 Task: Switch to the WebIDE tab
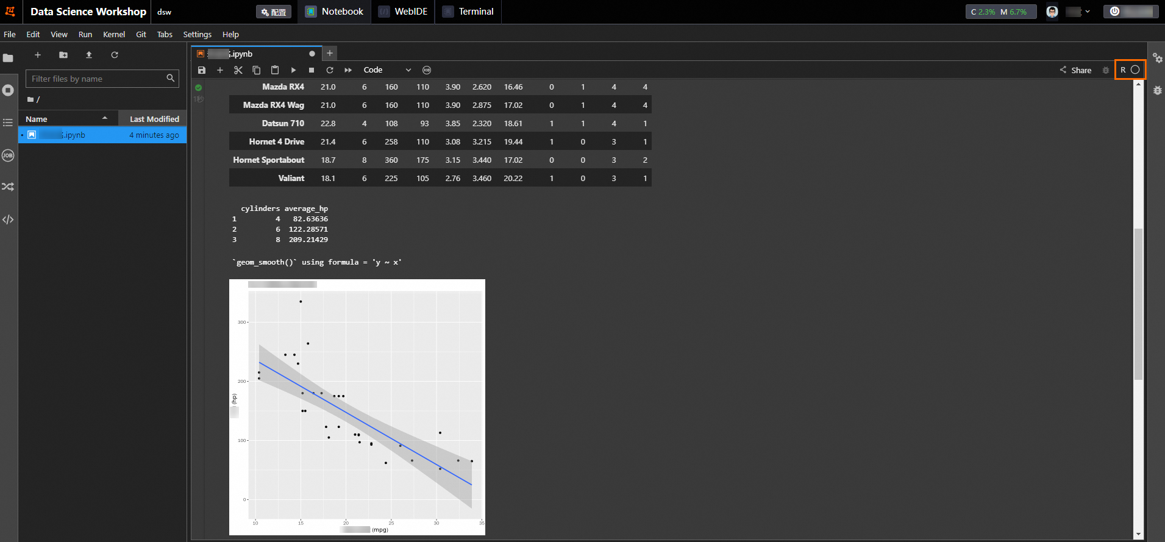coord(403,12)
